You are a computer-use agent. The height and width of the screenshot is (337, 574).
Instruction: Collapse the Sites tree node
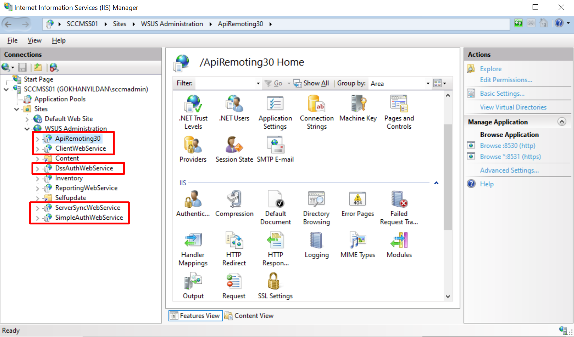pos(16,109)
